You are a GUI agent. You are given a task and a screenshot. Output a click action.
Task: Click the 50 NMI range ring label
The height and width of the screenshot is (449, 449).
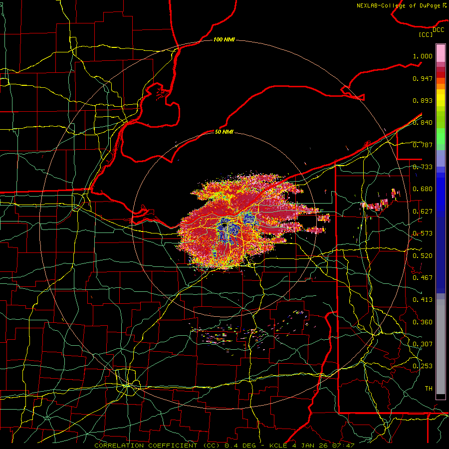[224, 132]
